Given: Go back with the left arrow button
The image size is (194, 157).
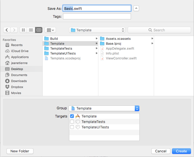Looking at the screenshot, I should pyautogui.click(x=7, y=30).
